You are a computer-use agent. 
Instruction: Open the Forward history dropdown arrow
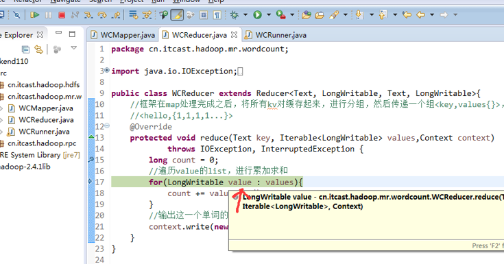tap(455, 15)
